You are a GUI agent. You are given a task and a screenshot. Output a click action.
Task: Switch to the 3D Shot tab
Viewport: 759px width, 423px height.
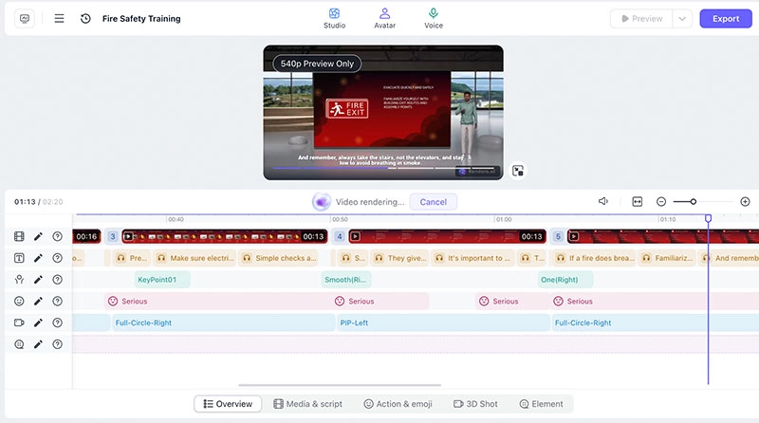(475, 404)
